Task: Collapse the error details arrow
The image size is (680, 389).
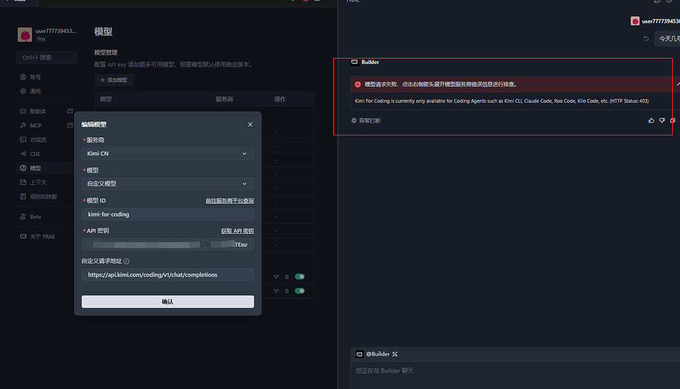Action: pyautogui.click(x=678, y=84)
